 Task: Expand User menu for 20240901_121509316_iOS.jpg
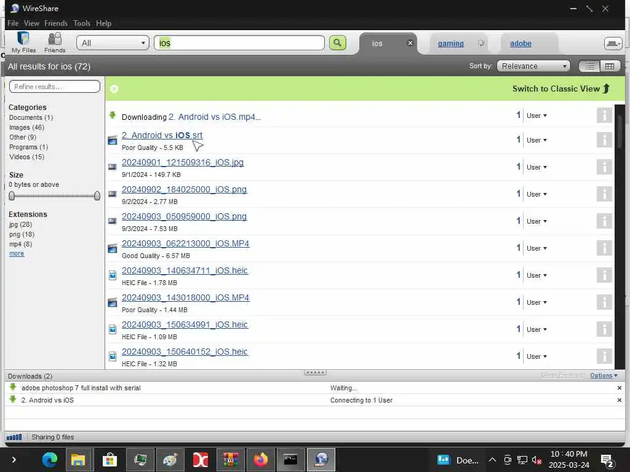point(536,167)
